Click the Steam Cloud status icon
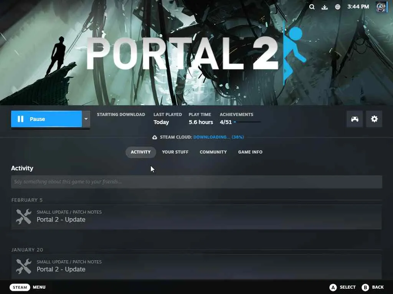Viewport: 393px width, 294px height. (155, 137)
